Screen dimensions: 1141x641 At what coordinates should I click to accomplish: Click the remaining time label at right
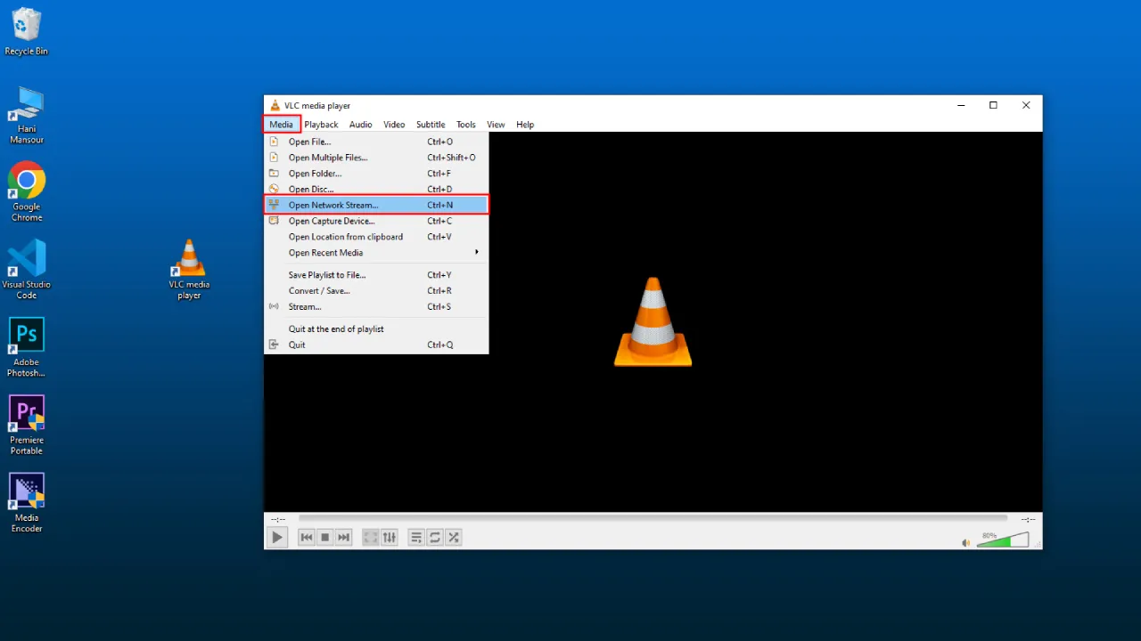coord(1028,519)
